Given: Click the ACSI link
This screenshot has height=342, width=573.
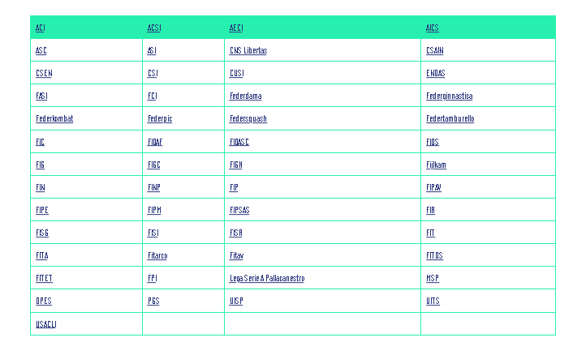Looking at the screenshot, I should 154,28.
